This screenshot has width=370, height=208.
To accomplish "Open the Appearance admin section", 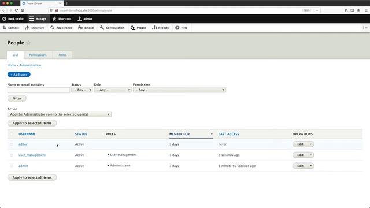I will (61, 28).
